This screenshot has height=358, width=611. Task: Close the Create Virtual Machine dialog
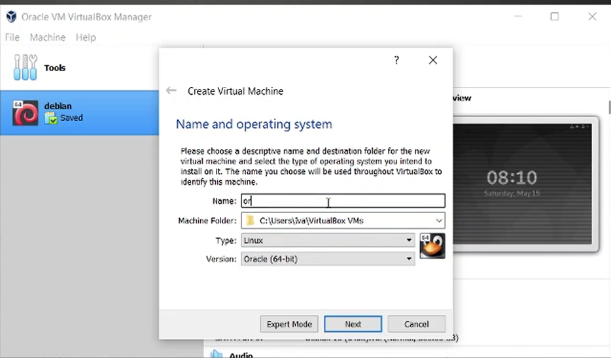click(432, 60)
